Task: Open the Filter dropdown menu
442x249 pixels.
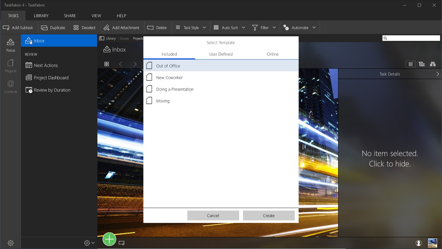Action: pos(274,28)
